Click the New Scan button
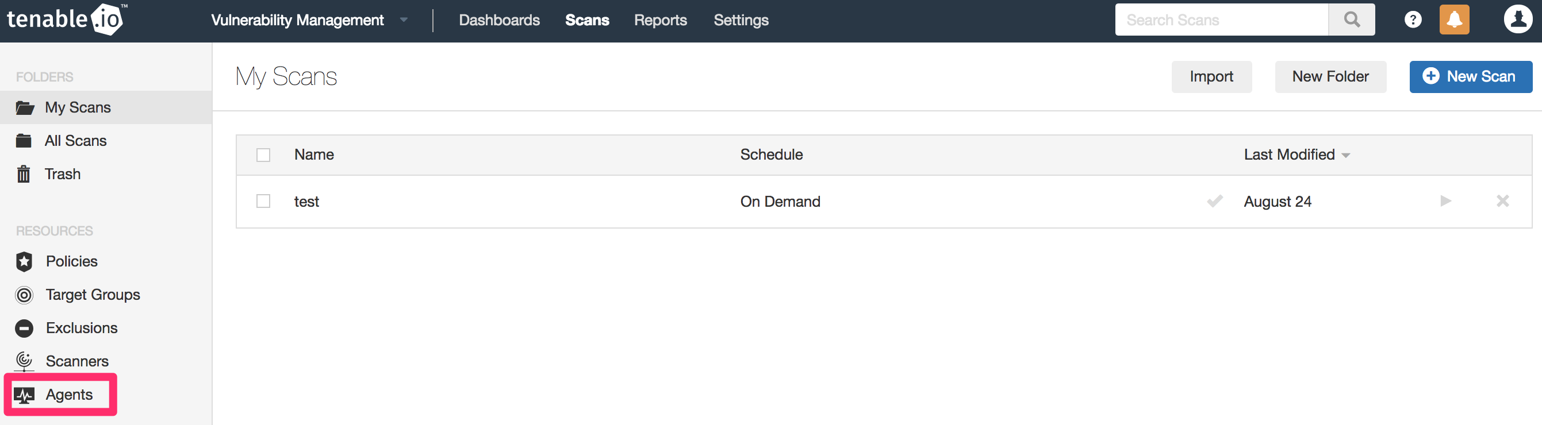This screenshot has width=1542, height=425. pos(1470,76)
